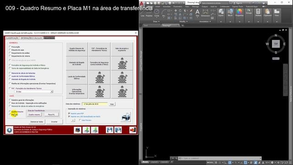The width and height of the screenshot is (293, 165).
Task: Check the Quadro Resumo checkbox
Action: 10,111
